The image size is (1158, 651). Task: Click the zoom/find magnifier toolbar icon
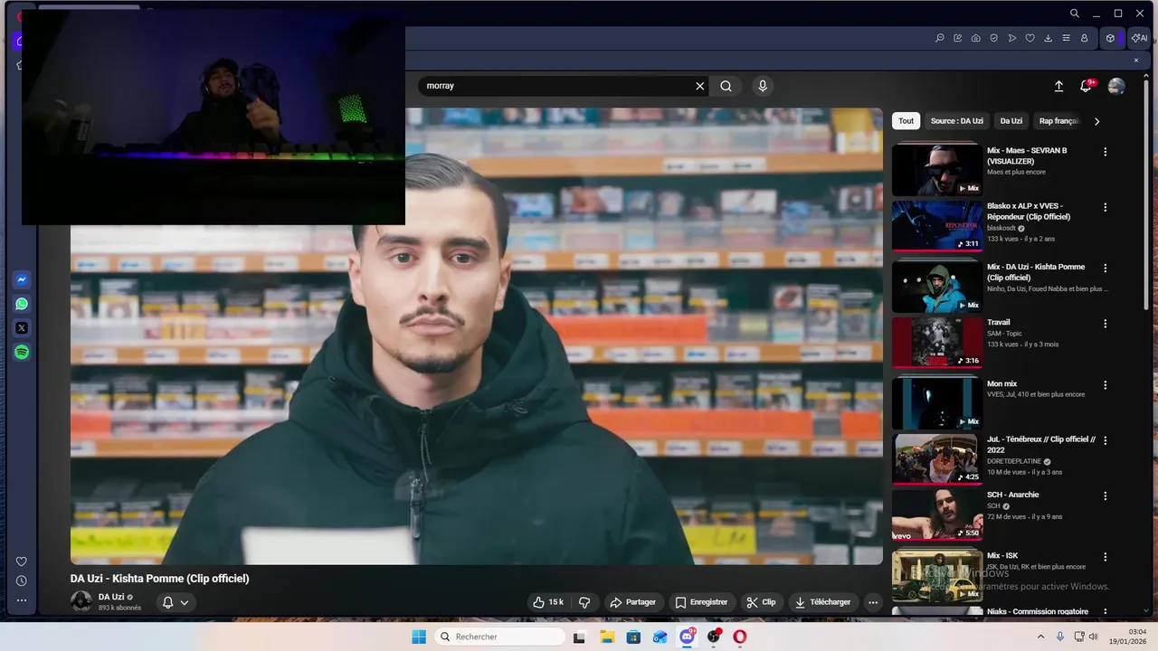[x=940, y=38]
